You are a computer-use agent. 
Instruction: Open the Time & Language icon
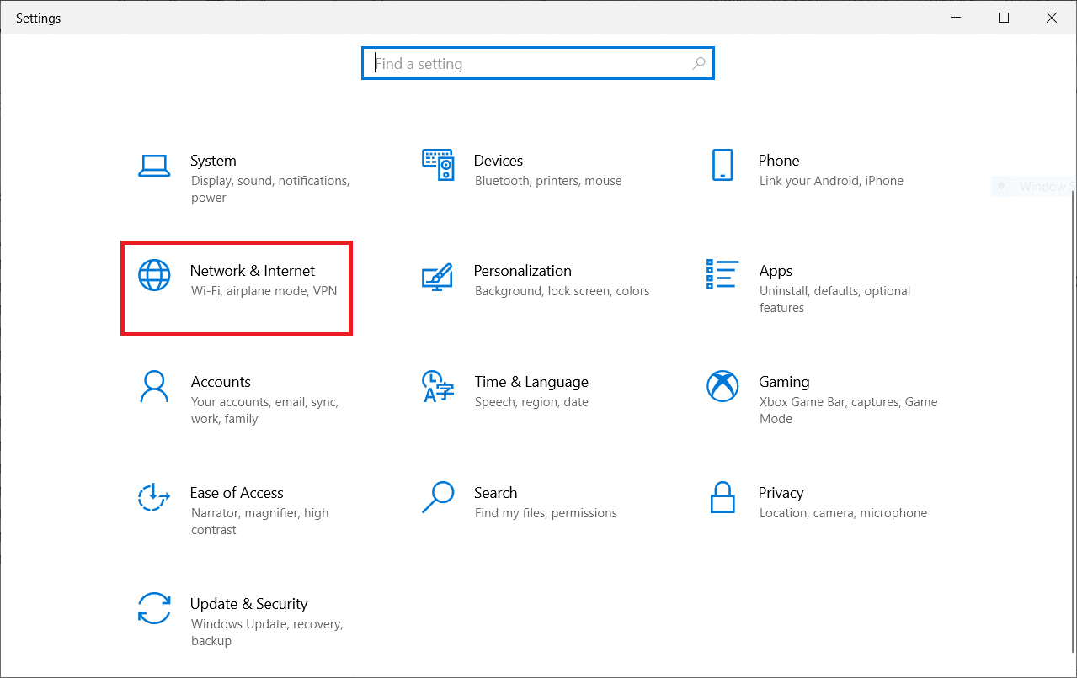click(438, 386)
